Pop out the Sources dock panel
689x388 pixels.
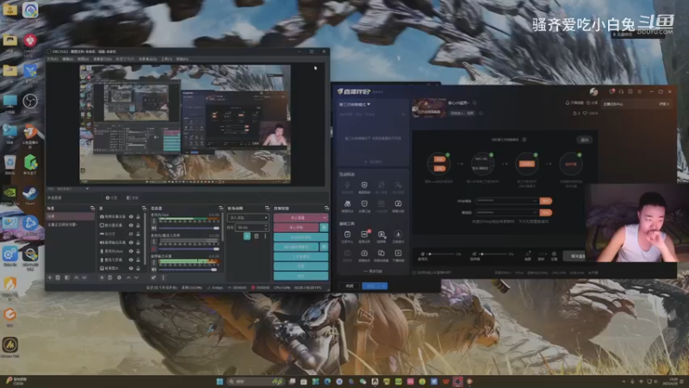pos(144,208)
